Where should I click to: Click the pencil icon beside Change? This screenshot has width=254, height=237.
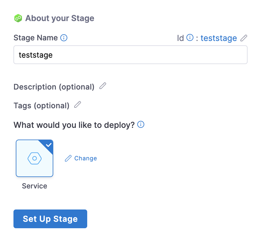coord(68,158)
